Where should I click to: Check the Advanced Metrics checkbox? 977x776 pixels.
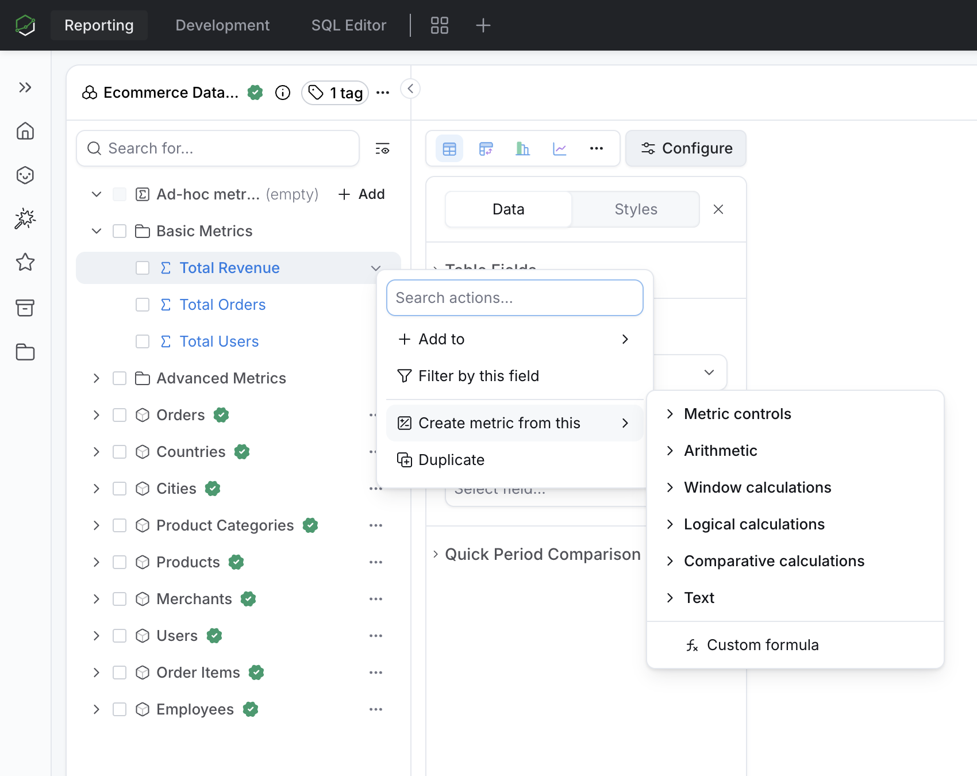[x=120, y=378]
